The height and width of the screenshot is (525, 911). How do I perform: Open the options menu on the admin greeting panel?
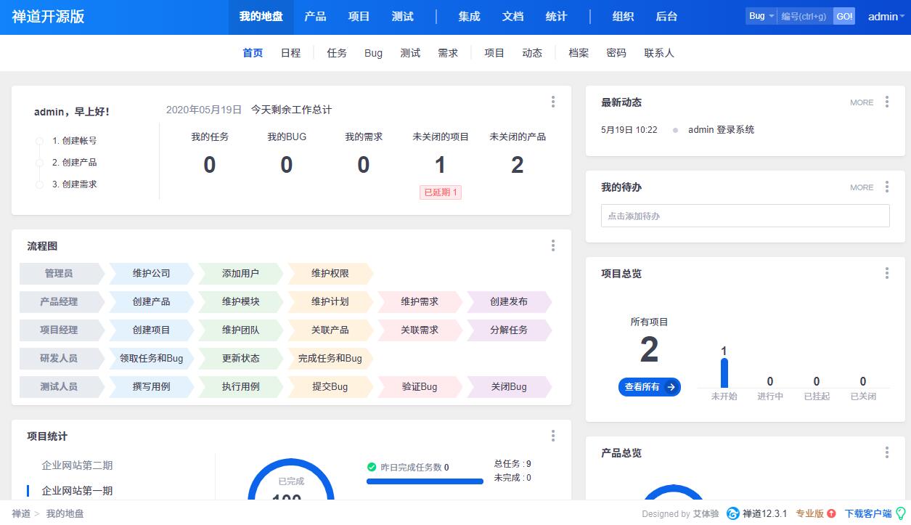pyautogui.click(x=553, y=102)
